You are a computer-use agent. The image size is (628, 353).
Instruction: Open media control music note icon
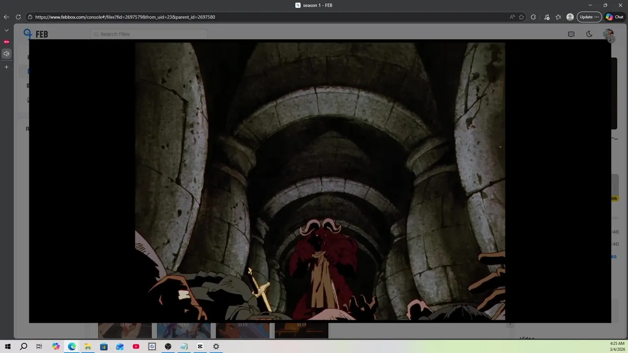[x=547, y=17]
